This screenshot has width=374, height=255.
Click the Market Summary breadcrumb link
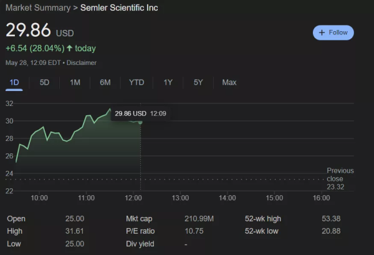point(38,7)
